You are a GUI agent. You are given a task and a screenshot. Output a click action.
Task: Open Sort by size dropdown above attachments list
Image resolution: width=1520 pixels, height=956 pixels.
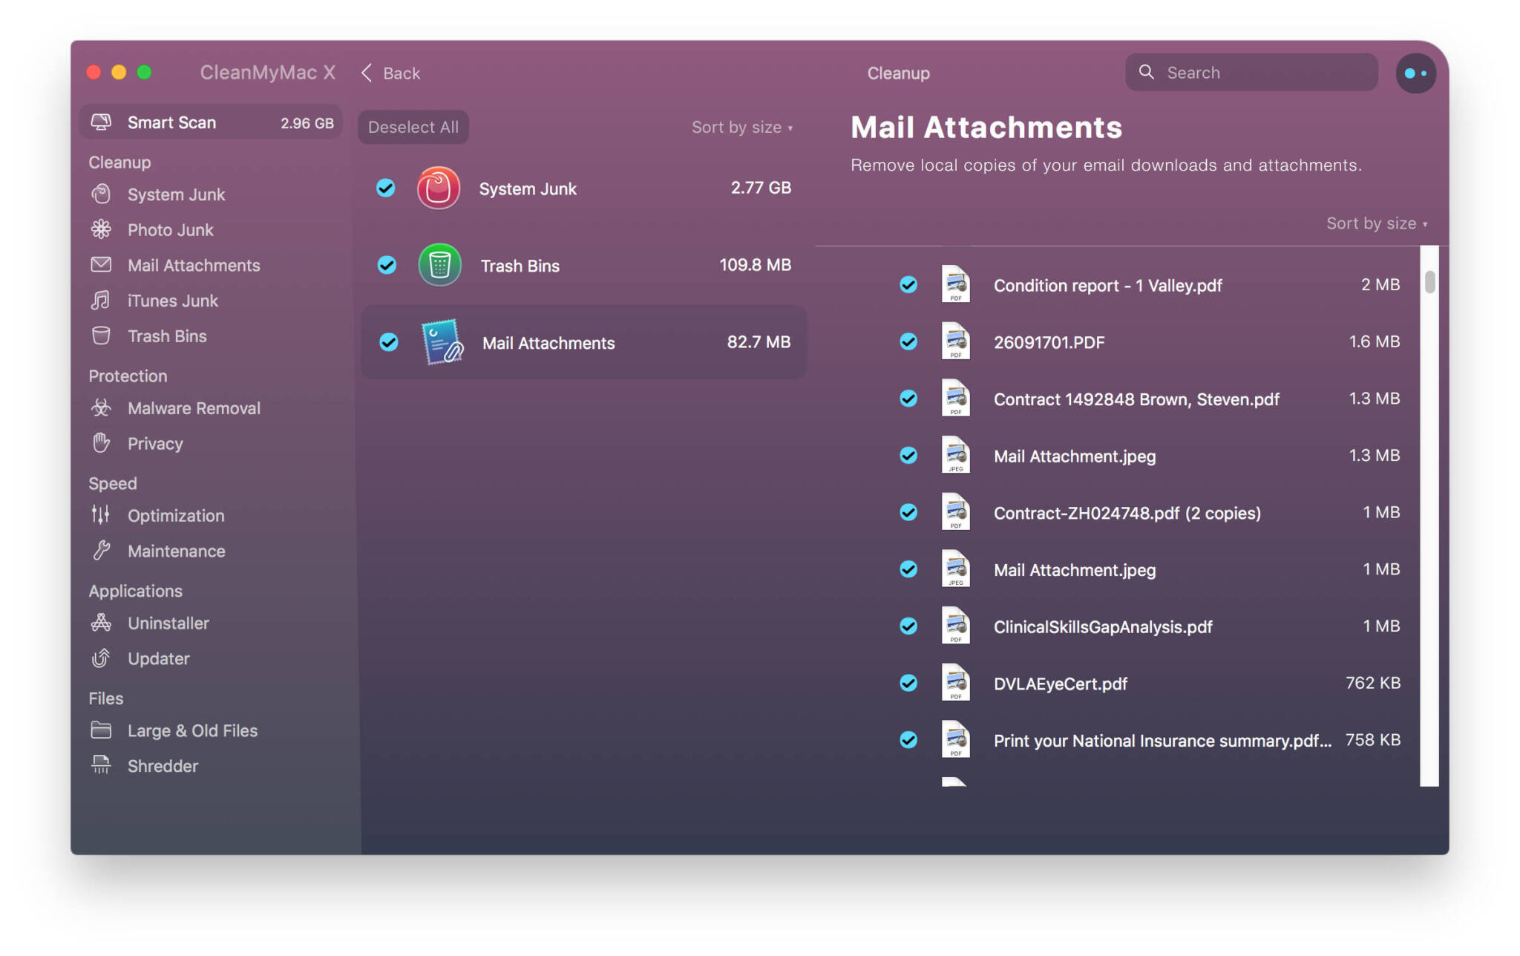pyautogui.click(x=1377, y=223)
